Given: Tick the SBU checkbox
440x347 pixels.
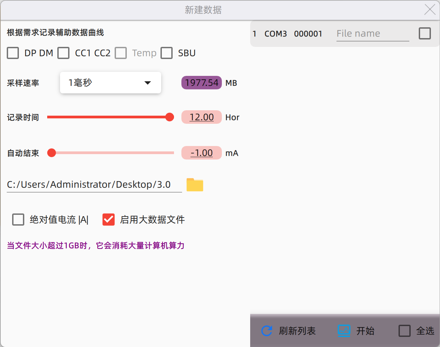Looking at the screenshot, I should pos(167,53).
